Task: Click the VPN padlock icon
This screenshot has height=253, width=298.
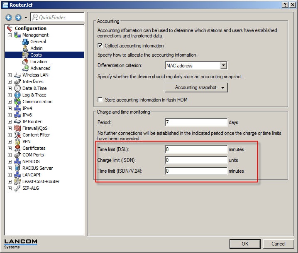Action: coord(17,141)
